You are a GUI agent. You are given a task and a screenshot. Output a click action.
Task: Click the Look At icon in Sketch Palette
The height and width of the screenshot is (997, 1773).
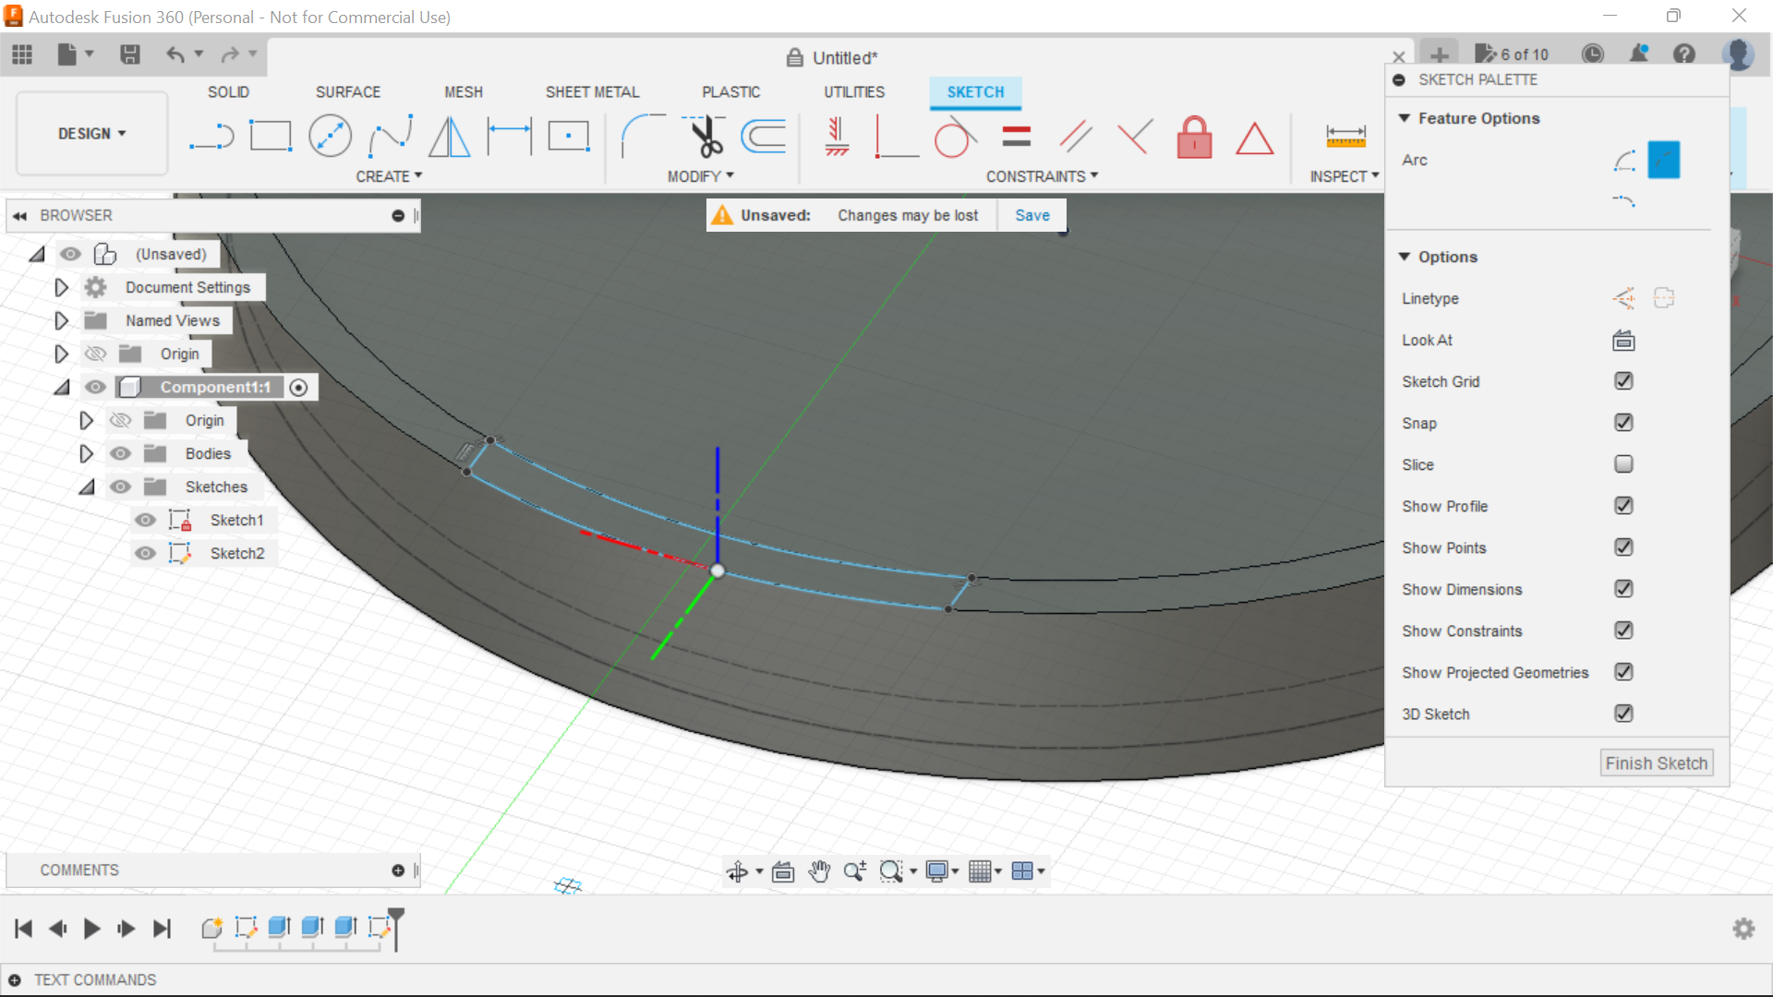point(1623,340)
